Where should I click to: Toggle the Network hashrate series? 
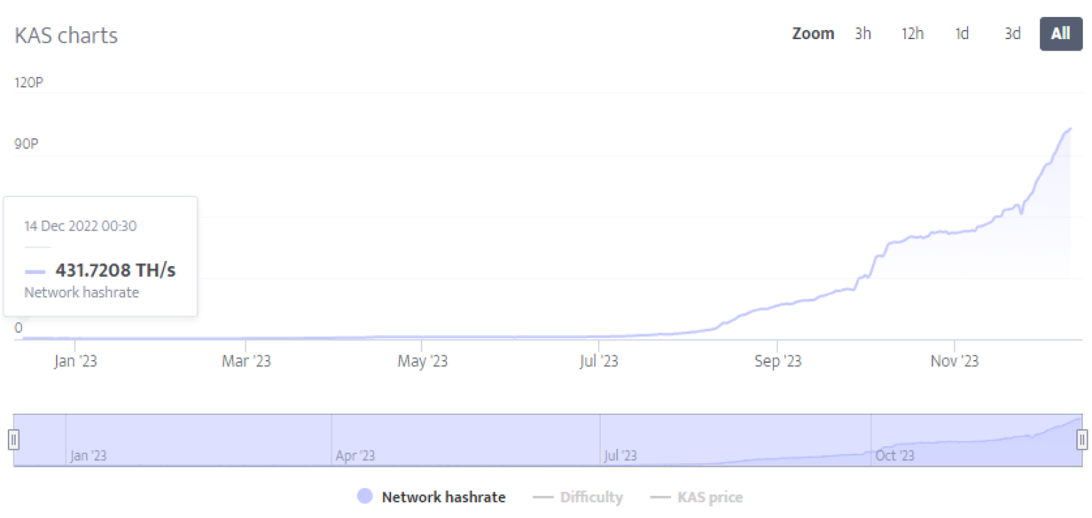[x=444, y=497]
